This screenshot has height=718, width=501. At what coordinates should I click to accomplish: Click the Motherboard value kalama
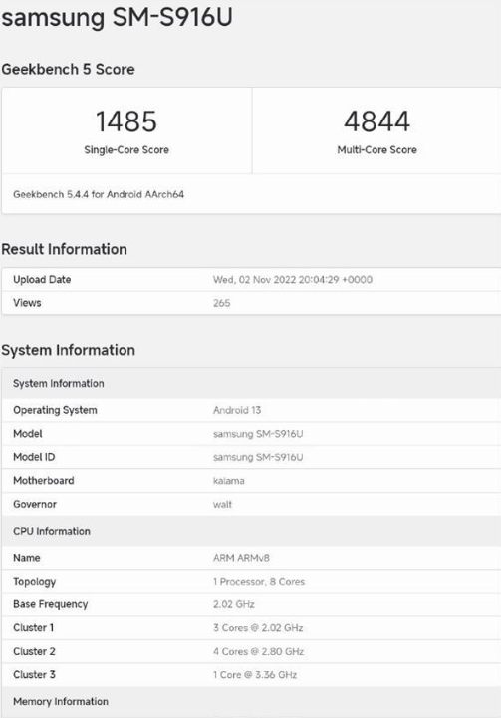[228, 481]
